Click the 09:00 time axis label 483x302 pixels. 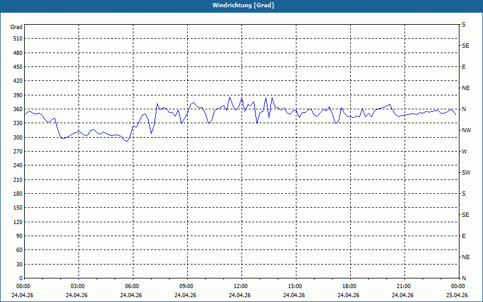(187, 286)
